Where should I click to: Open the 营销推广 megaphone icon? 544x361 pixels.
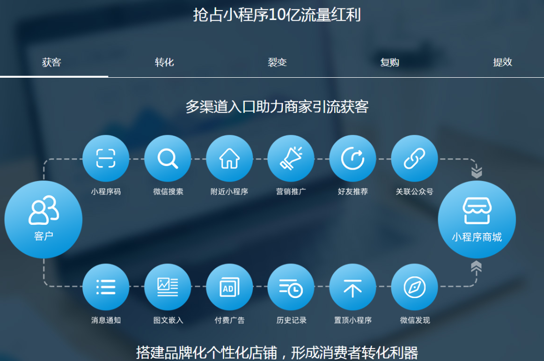coord(291,158)
